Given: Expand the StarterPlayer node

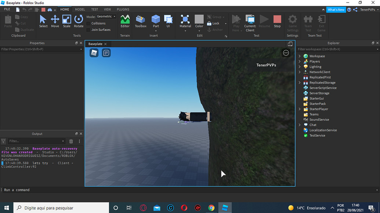Looking at the screenshot, I should 300,109.
